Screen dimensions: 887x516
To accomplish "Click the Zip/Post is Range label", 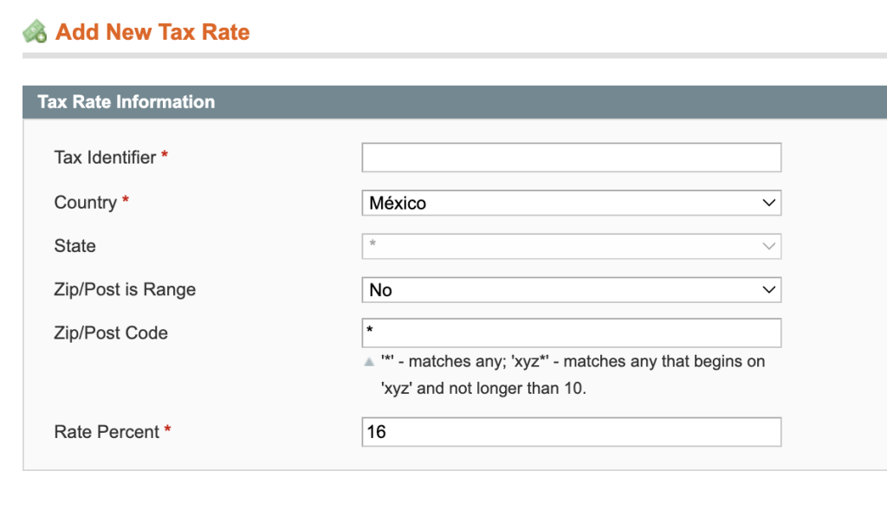I will point(125,289).
